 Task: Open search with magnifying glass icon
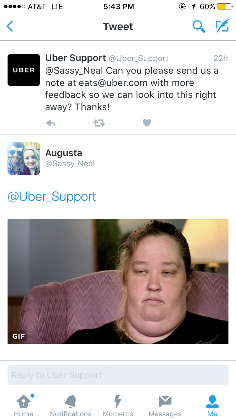(x=199, y=26)
